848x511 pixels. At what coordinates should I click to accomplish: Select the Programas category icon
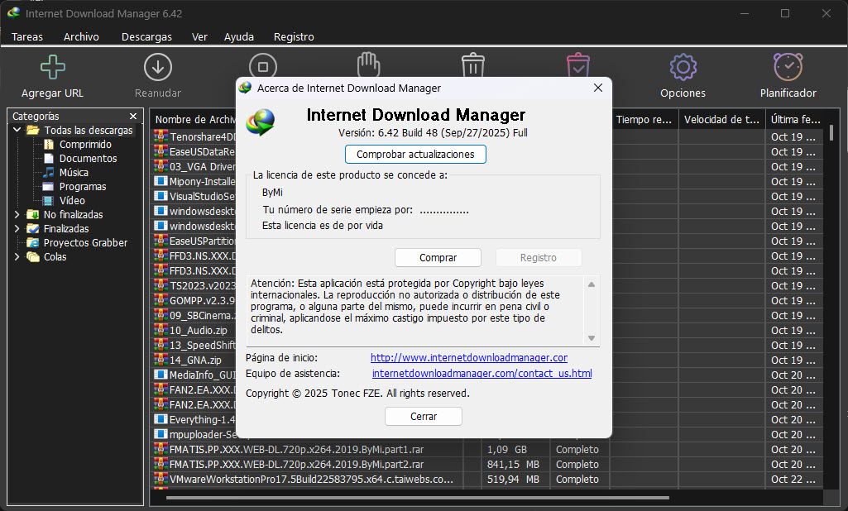click(x=49, y=187)
